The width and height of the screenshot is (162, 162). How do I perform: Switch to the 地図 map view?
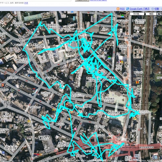151,14
